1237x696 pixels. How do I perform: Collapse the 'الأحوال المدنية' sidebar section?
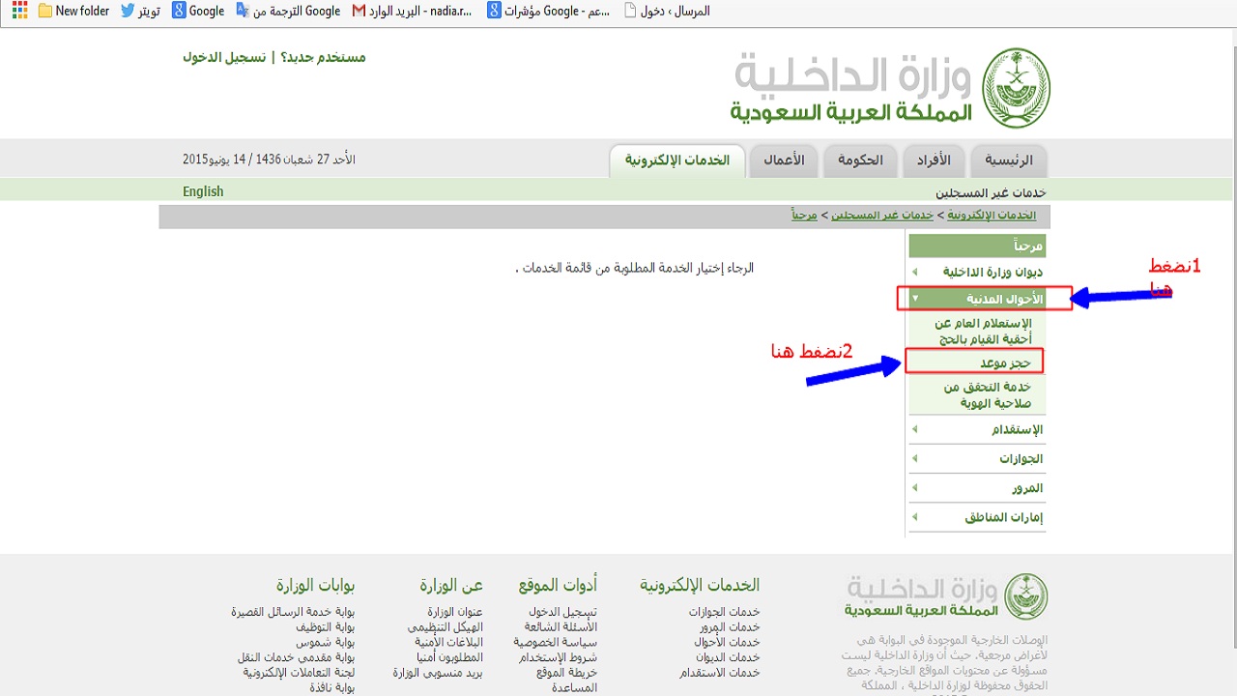point(977,299)
